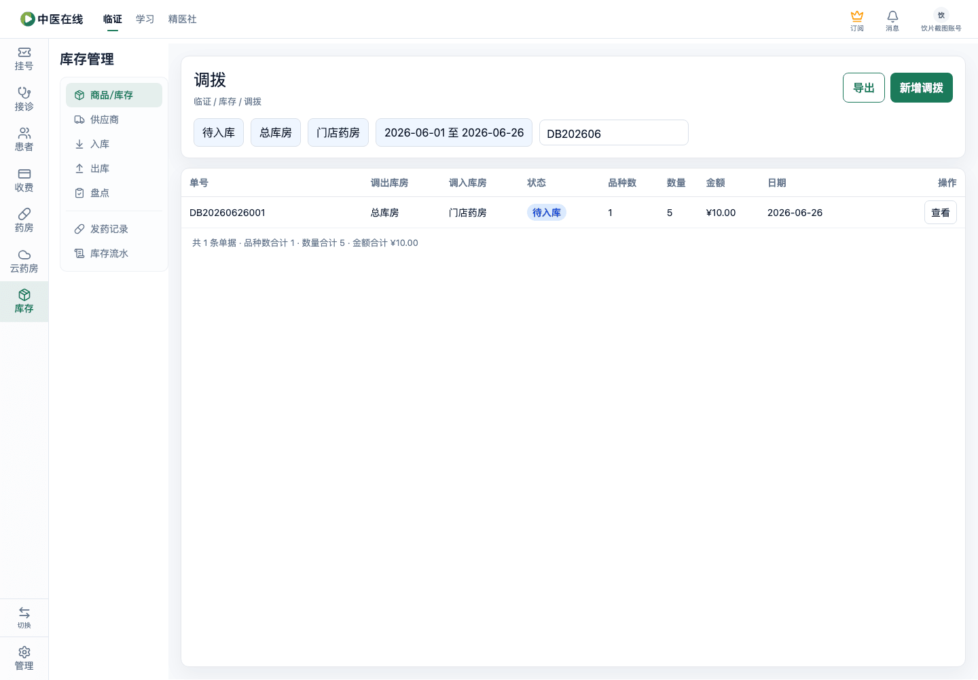The image size is (978, 680).
Task: Click 临证 in the breadcrumb
Action: [x=202, y=102]
